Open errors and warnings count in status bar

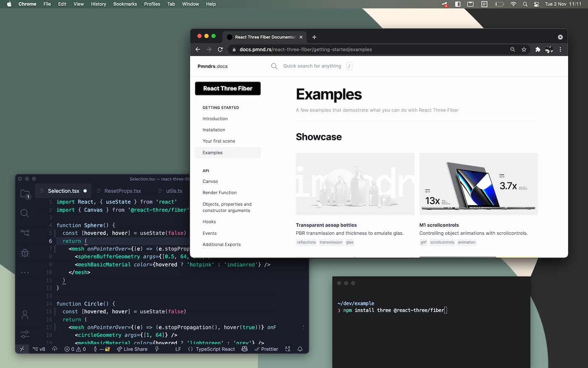tap(75, 349)
